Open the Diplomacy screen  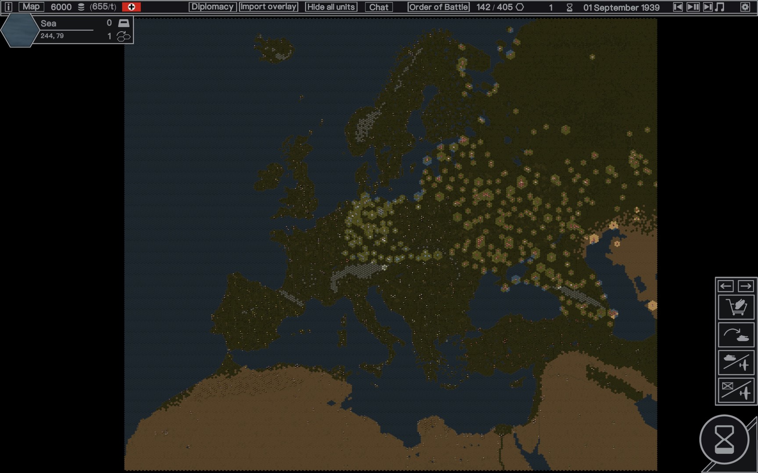pyautogui.click(x=212, y=7)
